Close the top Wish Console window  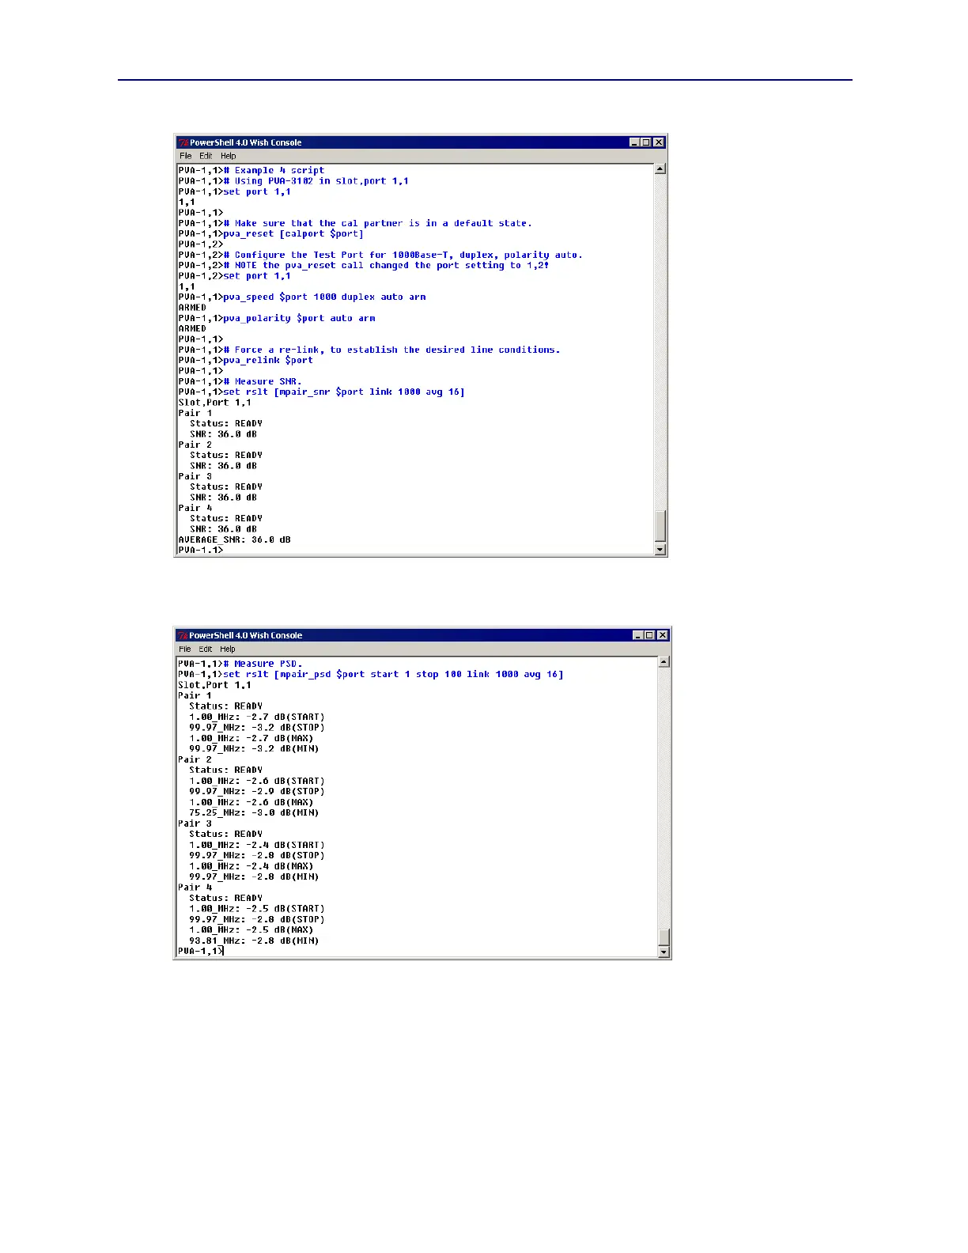[x=659, y=142]
